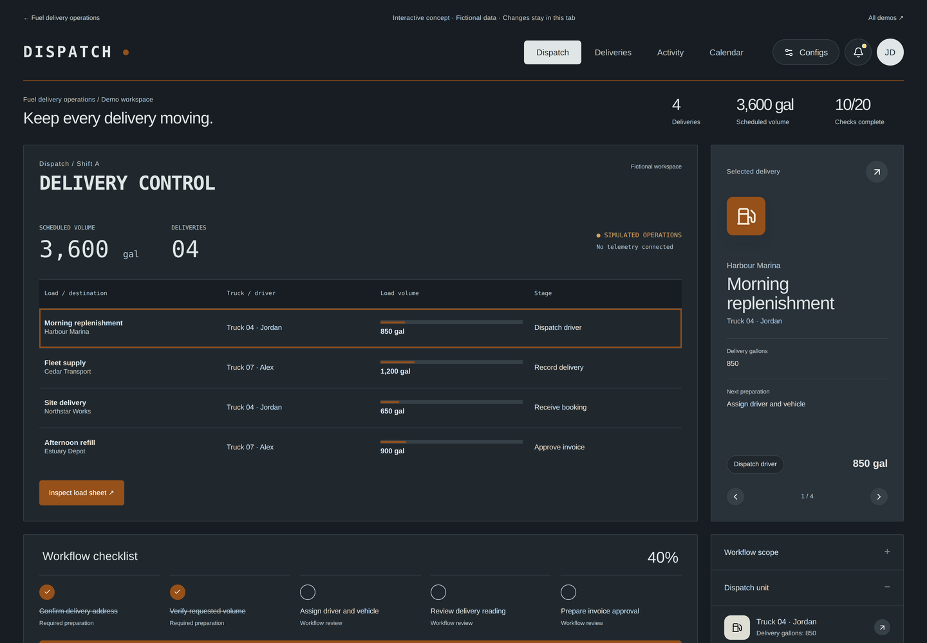Click 'Approve invoice' stage cell

559,447
